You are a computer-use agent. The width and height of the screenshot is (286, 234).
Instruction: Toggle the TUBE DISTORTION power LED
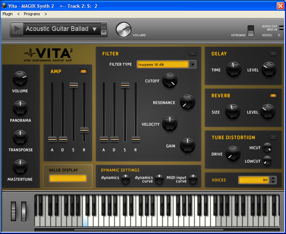click(273, 137)
